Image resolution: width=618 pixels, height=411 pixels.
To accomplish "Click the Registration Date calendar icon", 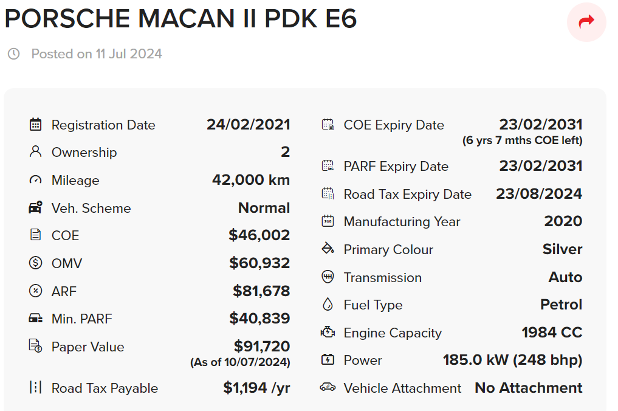I will tap(35, 125).
